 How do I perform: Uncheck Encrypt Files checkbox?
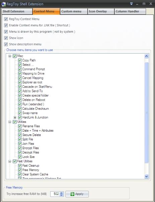20,148
